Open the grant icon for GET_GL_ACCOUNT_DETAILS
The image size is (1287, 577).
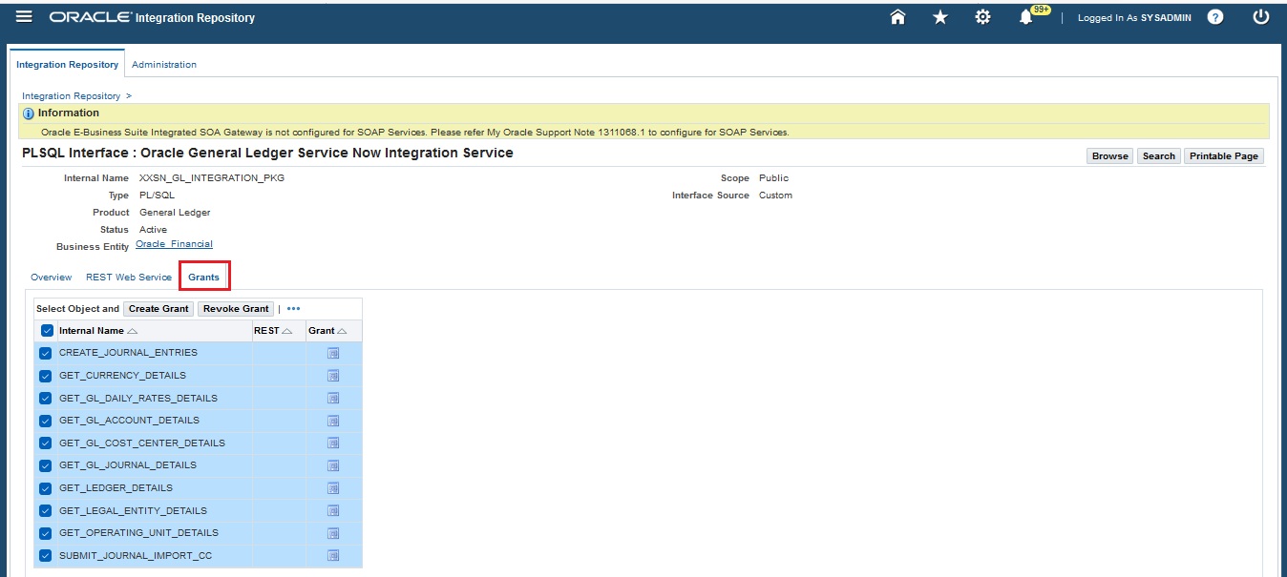tap(333, 421)
